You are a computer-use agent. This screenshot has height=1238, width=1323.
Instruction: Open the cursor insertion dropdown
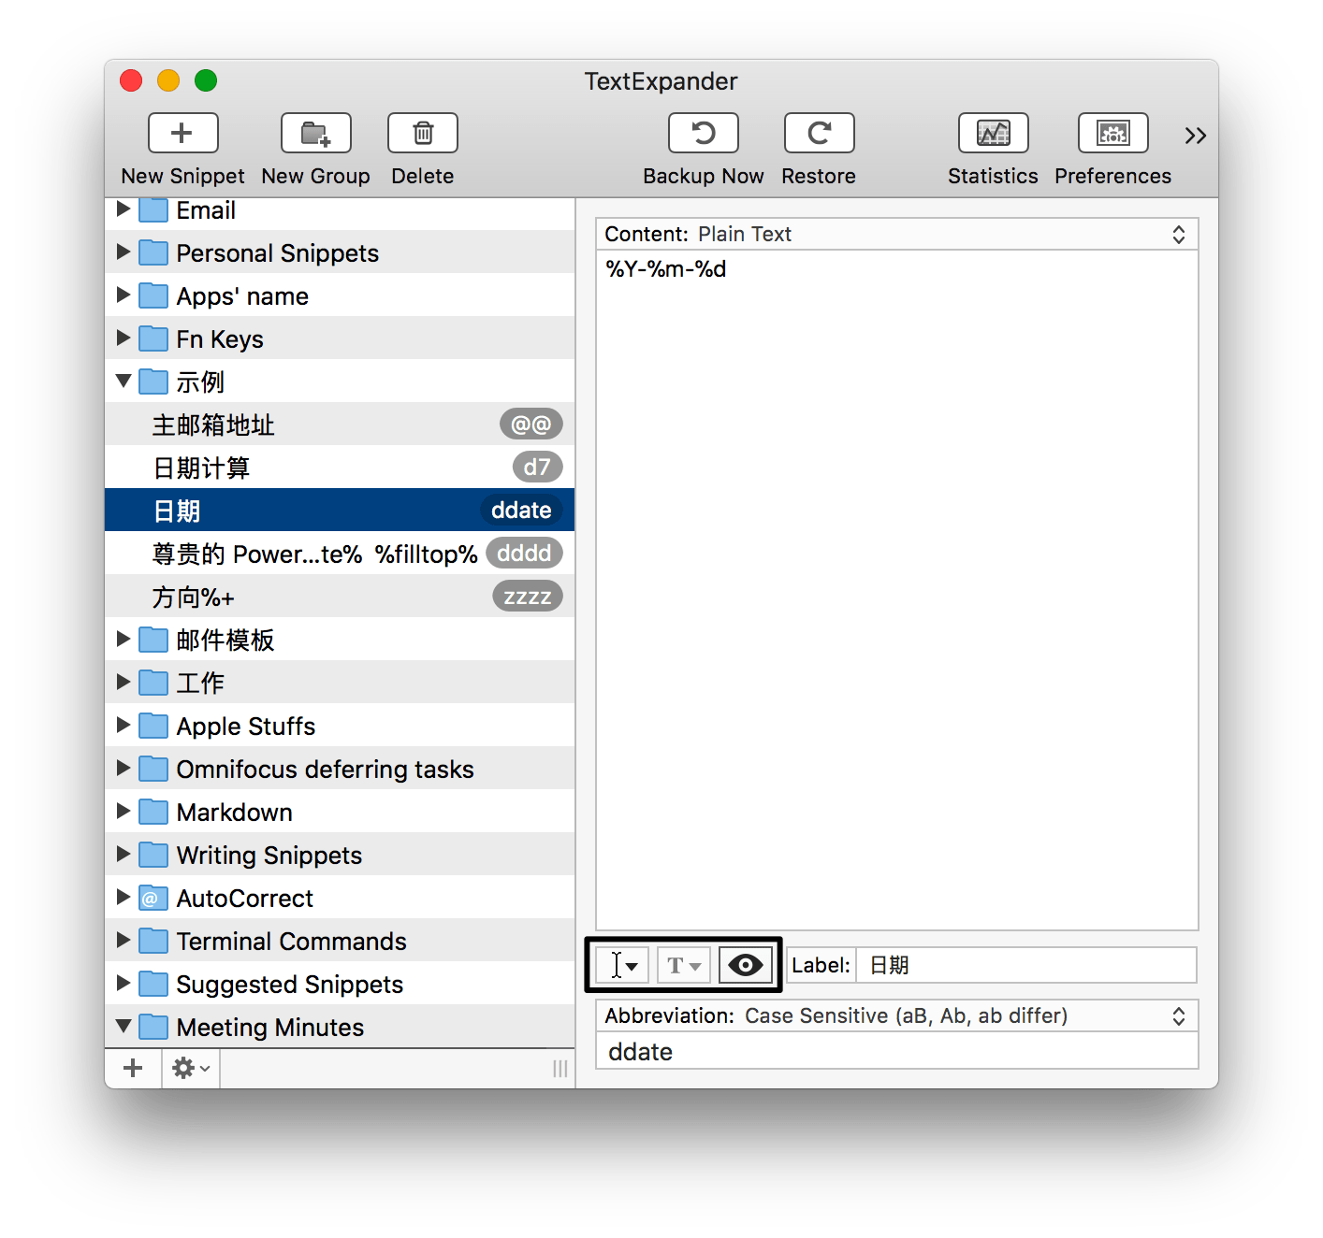coord(623,965)
